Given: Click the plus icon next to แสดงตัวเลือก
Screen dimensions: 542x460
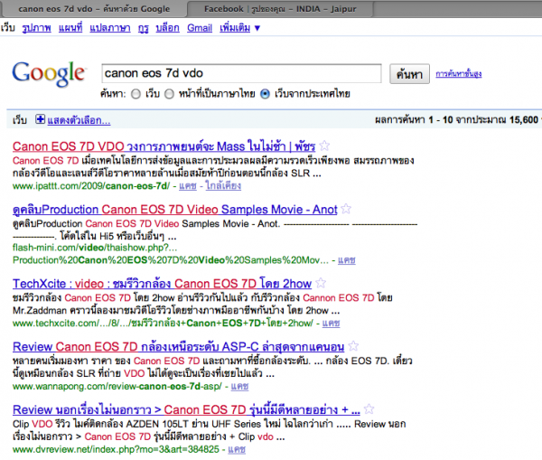Looking at the screenshot, I should pos(40,119).
